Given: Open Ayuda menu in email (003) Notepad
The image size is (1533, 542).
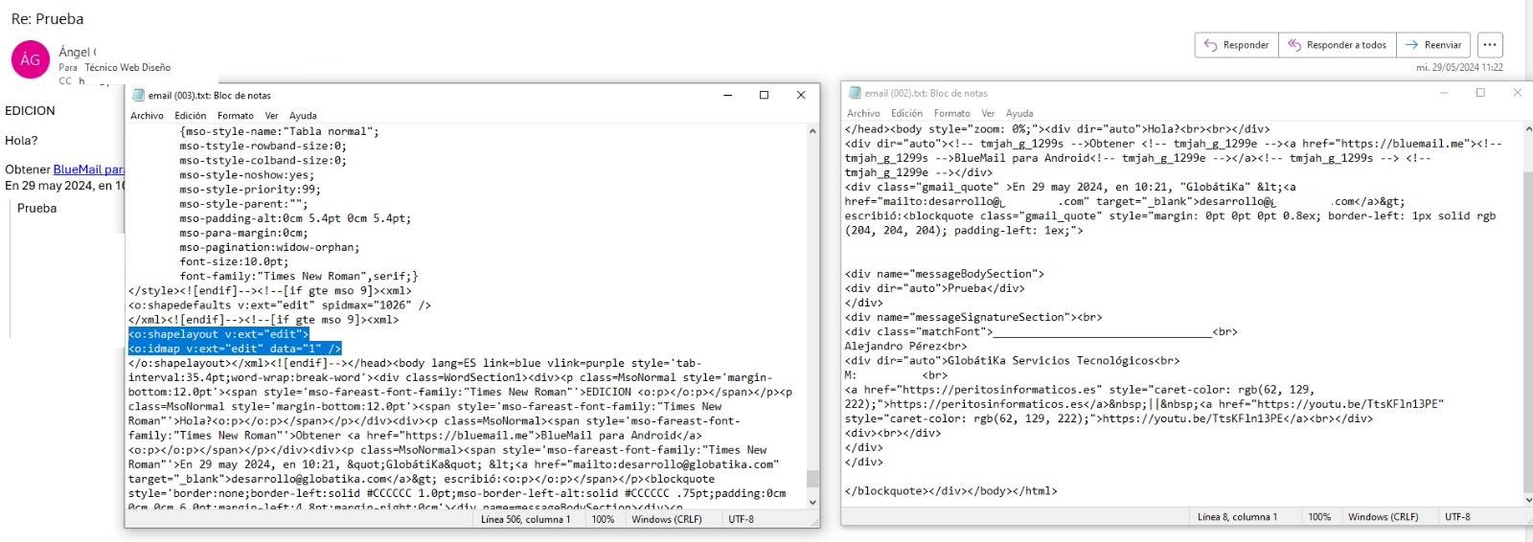Looking at the screenshot, I should 303,116.
